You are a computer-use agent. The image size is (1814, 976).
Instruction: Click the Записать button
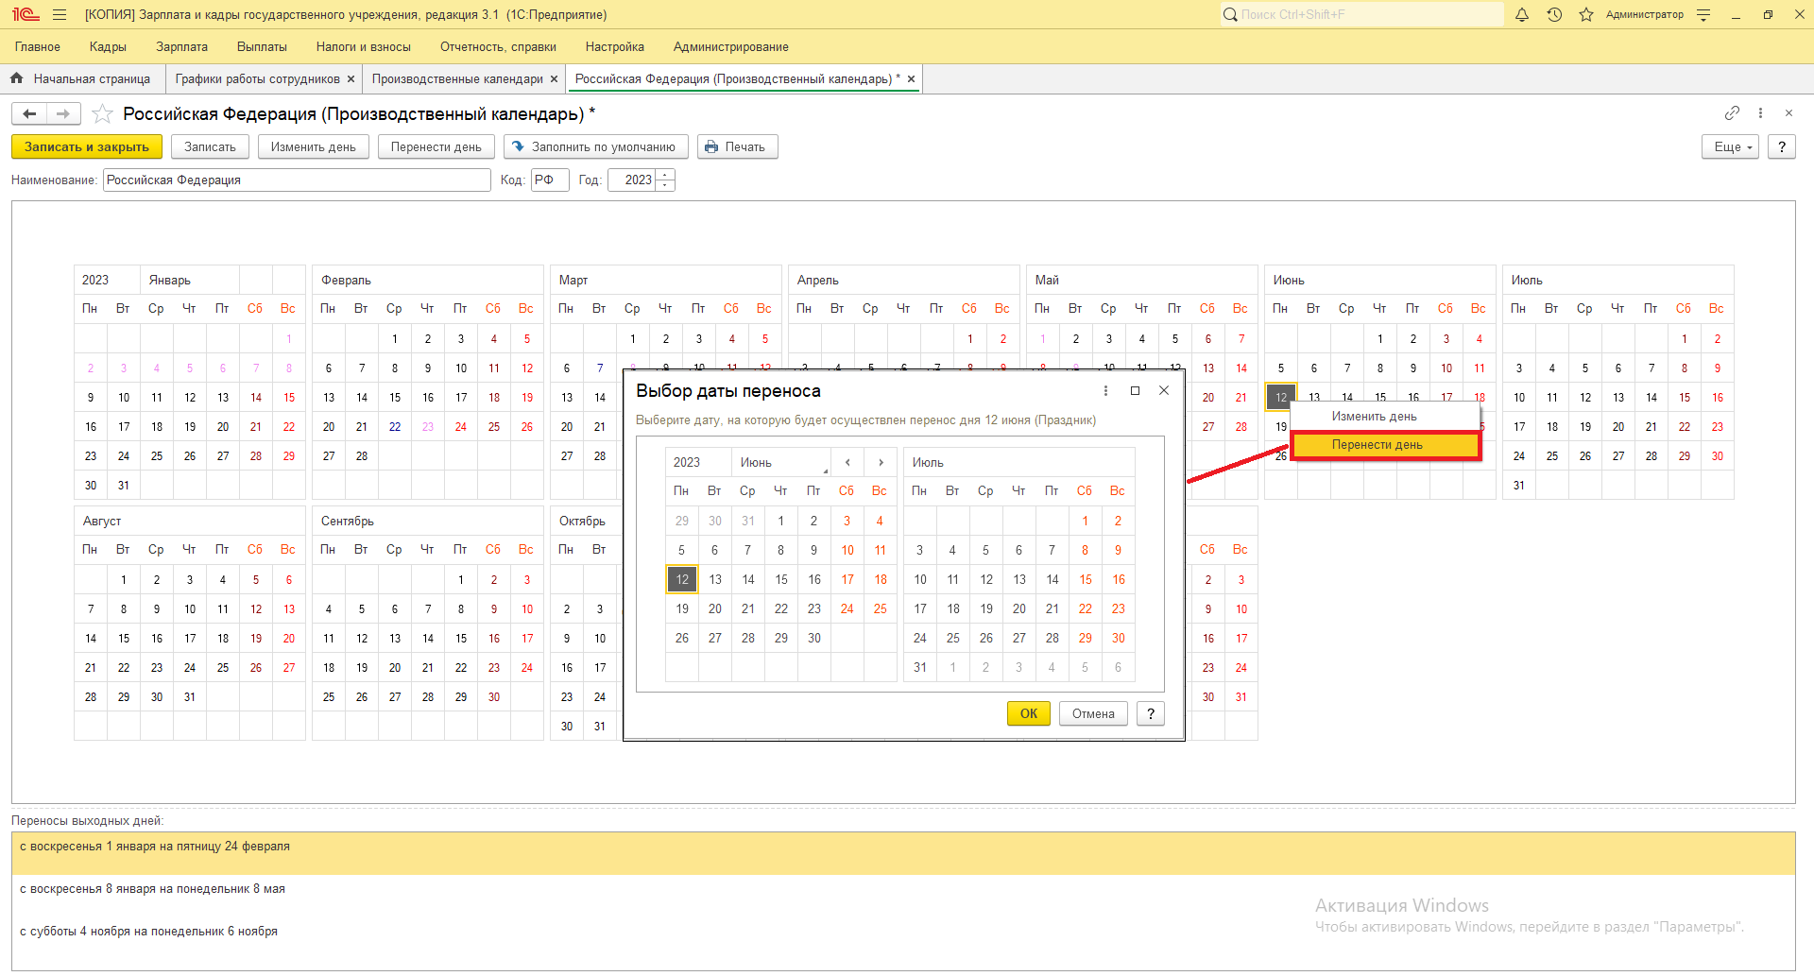coord(210,146)
